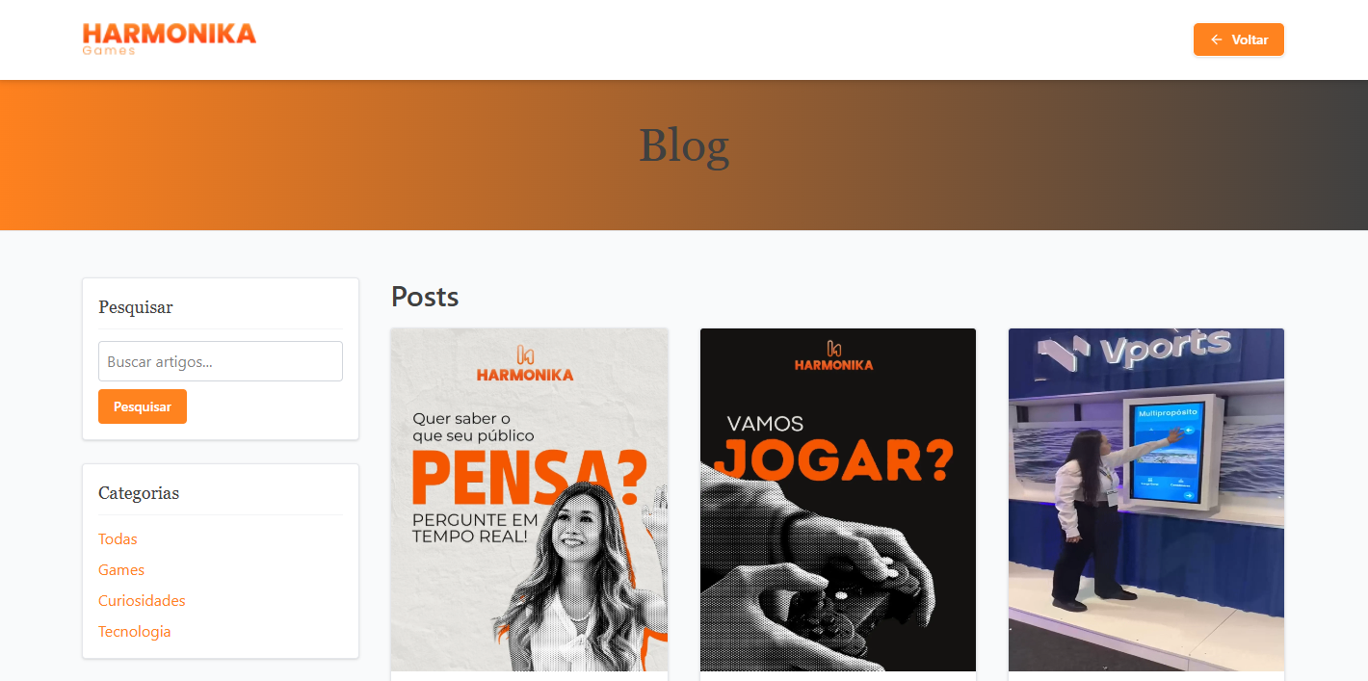Click the Voltar button

click(1239, 39)
